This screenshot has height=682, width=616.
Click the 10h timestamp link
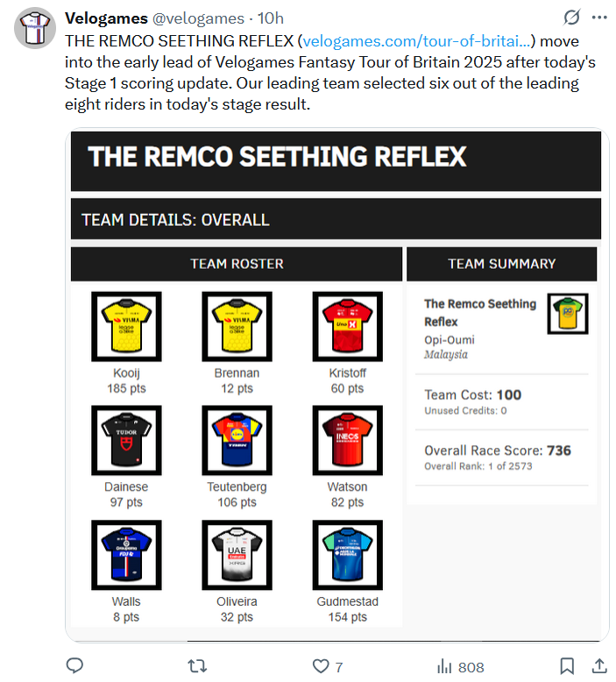click(270, 18)
